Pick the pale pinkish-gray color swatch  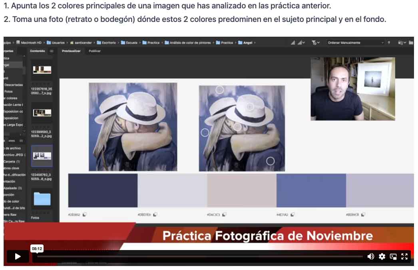[242, 191]
